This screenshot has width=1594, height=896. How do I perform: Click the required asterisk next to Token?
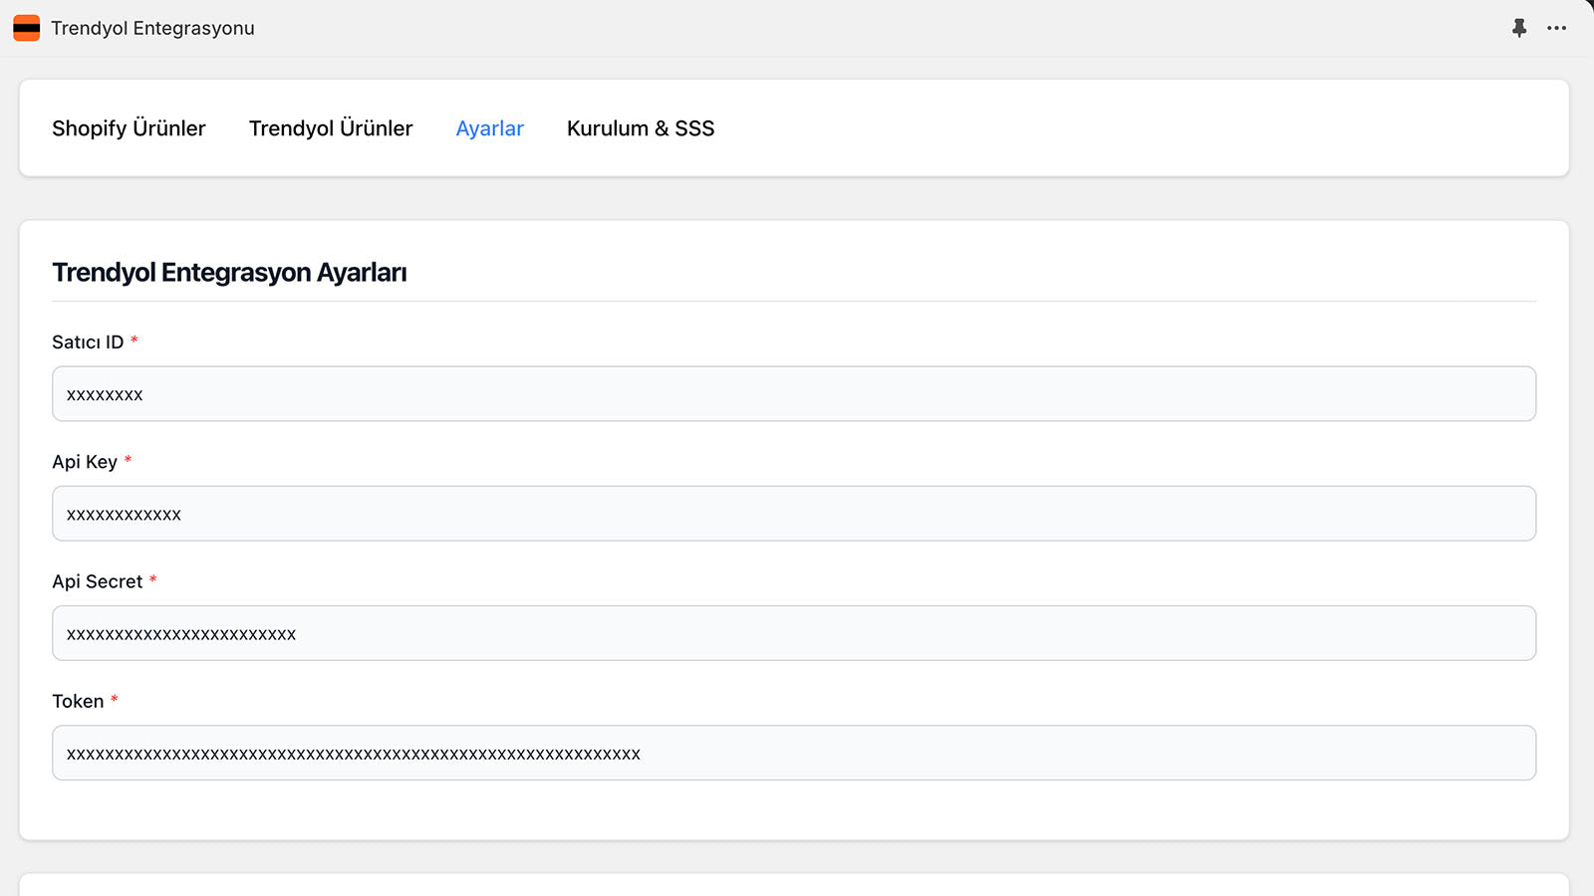(115, 699)
